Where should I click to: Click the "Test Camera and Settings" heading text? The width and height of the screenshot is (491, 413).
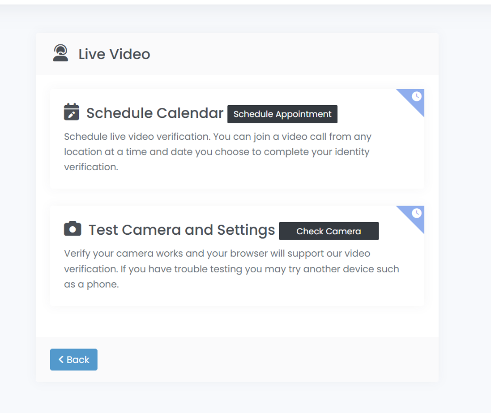(x=181, y=230)
